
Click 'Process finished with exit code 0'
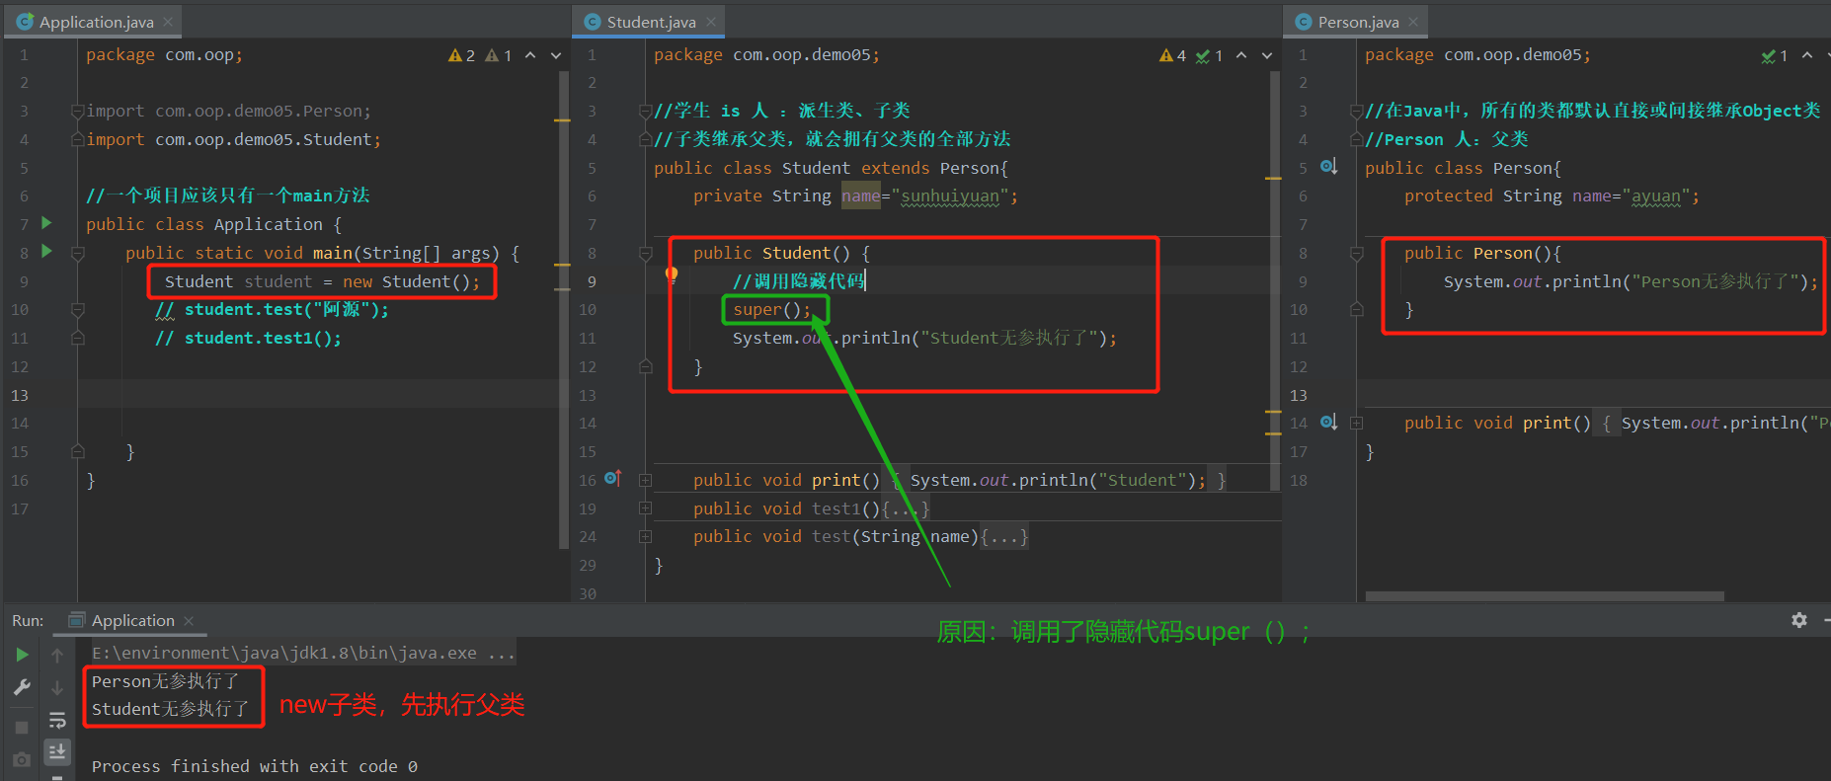(255, 766)
